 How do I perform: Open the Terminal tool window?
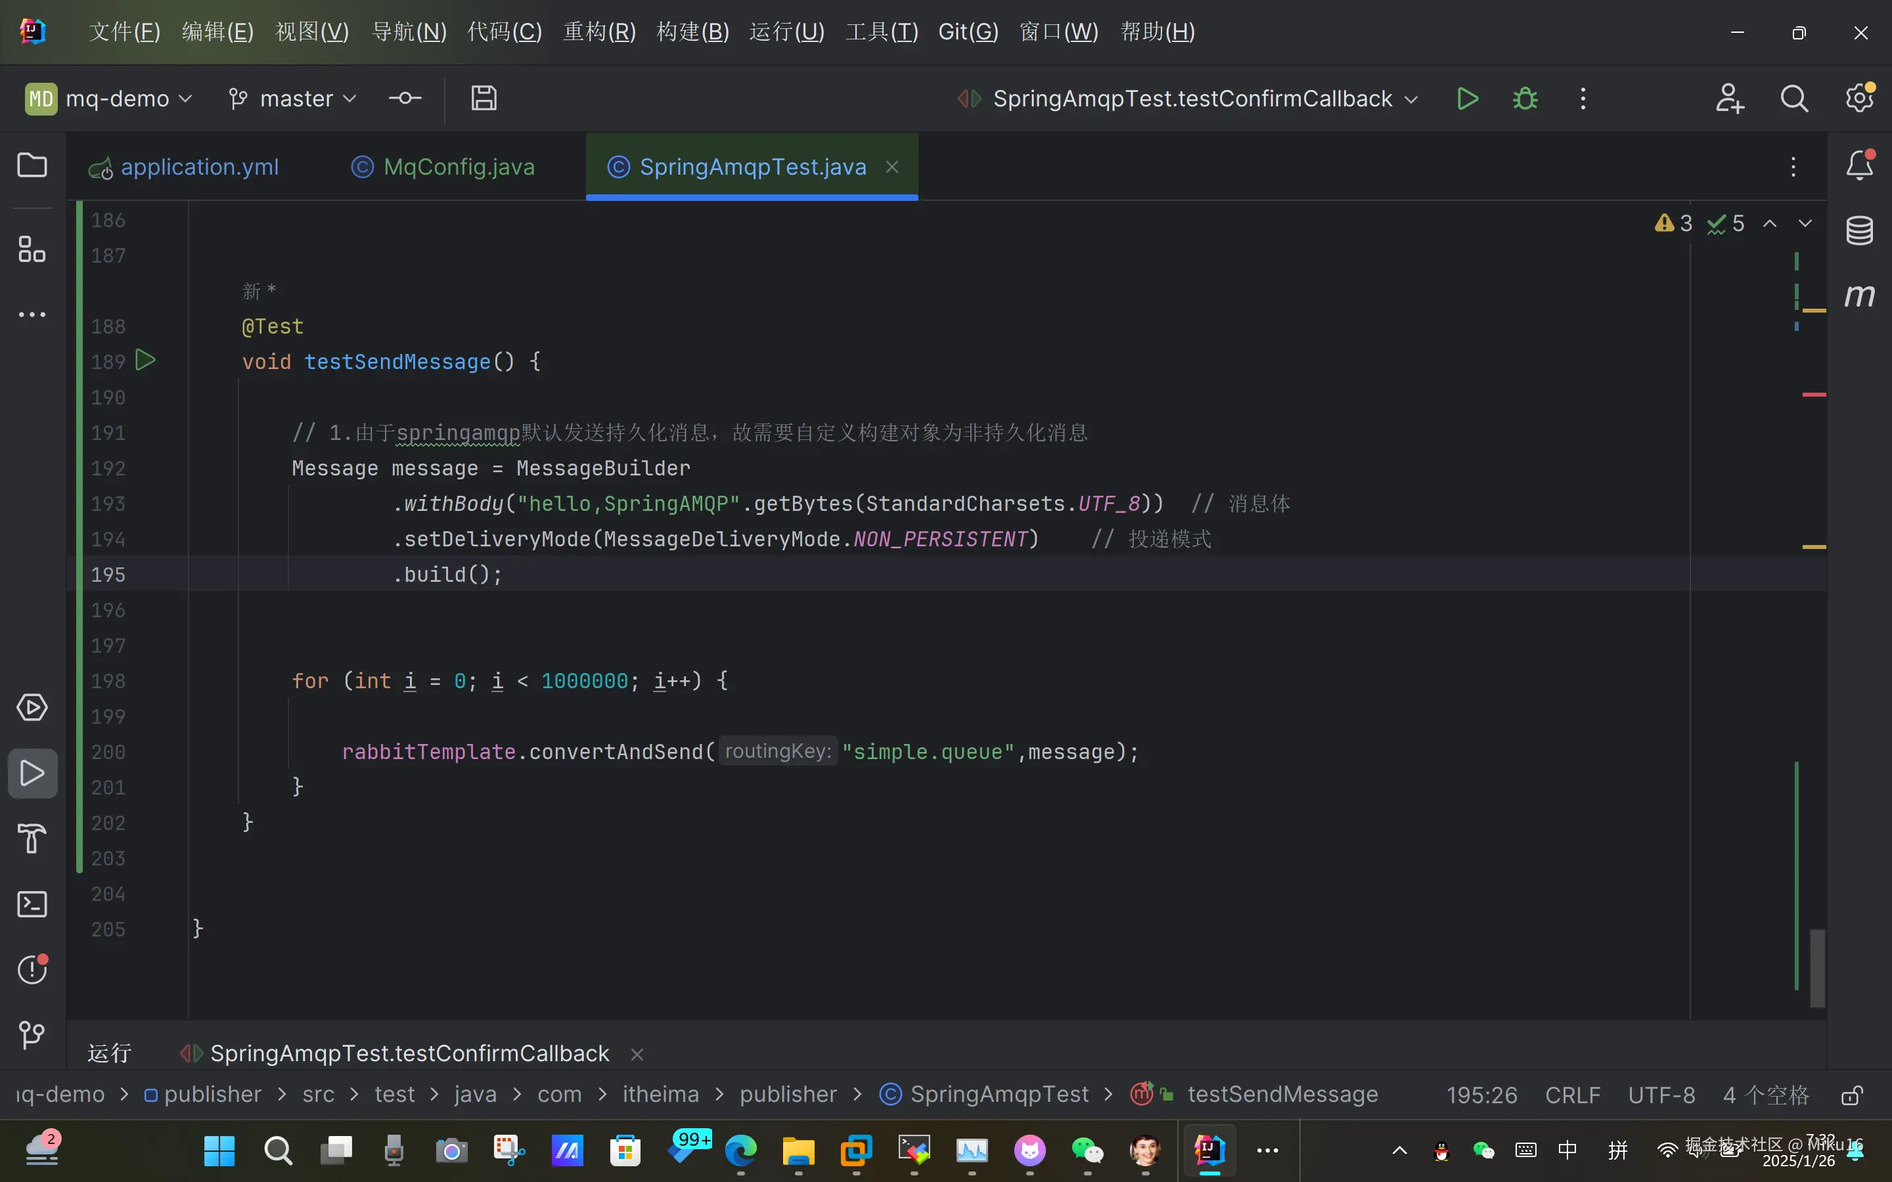click(x=32, y=904)
